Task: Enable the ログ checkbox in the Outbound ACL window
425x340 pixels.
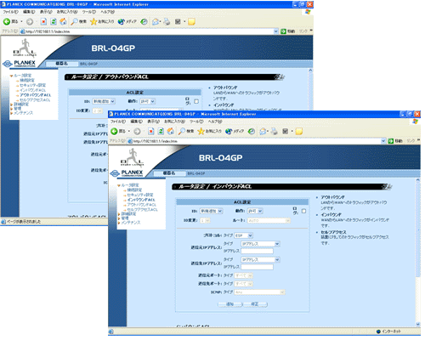Action: 196,101
